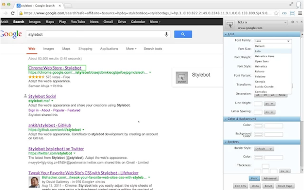Choose Open Sans font option
The width and height of the screenshot is (304, 191).
coord(273,61)
